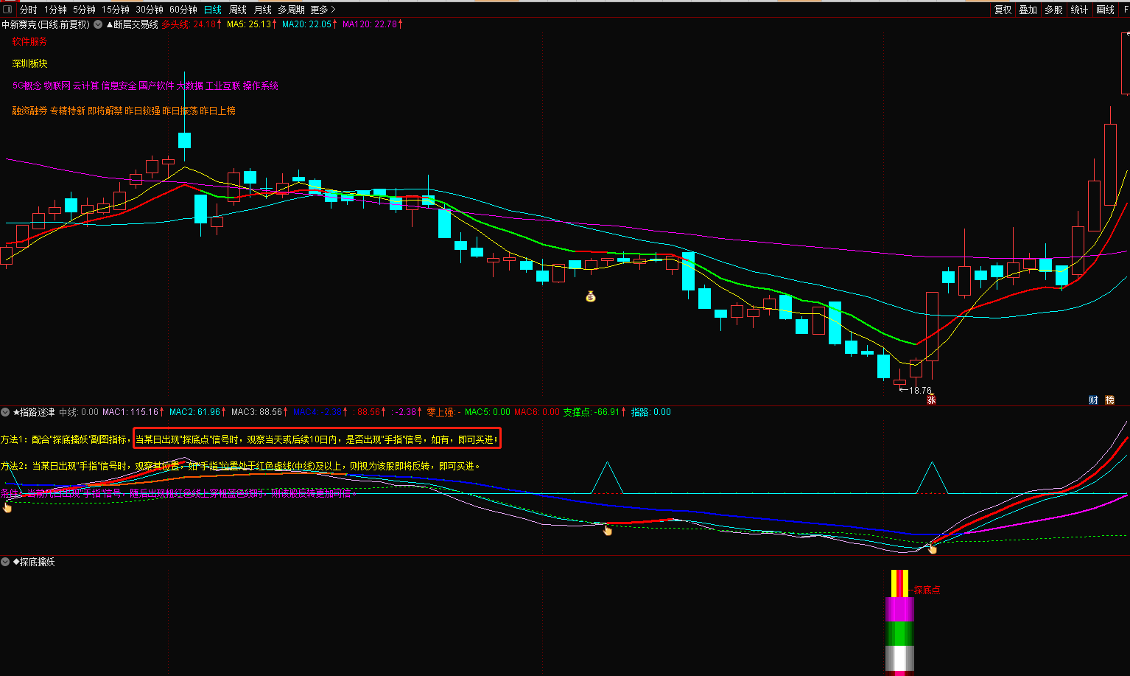Click the 支撑点: -66.91 value

(x=595, y=412)
